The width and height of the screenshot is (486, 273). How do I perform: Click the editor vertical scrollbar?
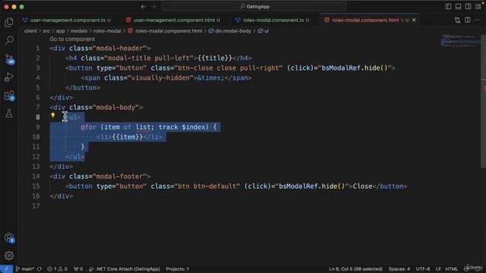coord(483,102)
